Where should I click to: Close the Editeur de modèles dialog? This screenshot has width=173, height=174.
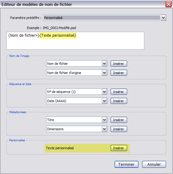(x=168, y=4)
